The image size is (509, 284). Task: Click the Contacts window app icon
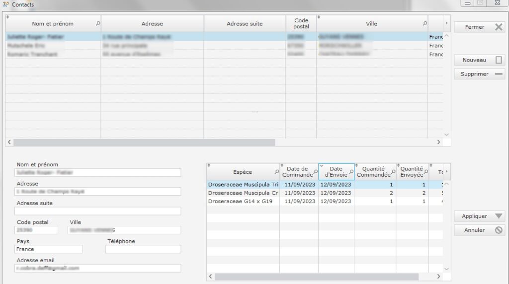coord(5,4)
